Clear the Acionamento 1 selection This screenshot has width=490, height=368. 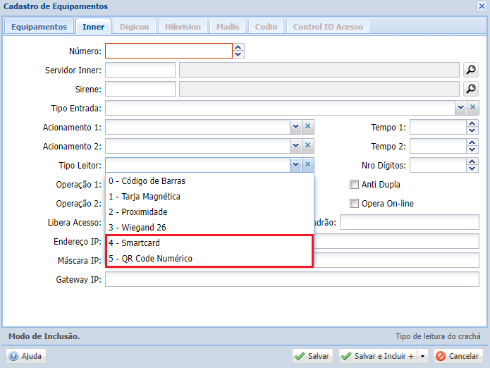point(308,127)
